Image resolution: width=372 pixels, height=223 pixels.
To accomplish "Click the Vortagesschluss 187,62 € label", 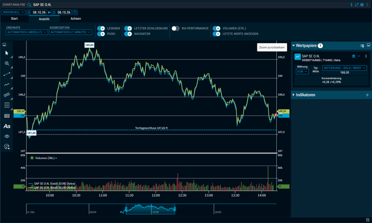I will click(152, 128).
